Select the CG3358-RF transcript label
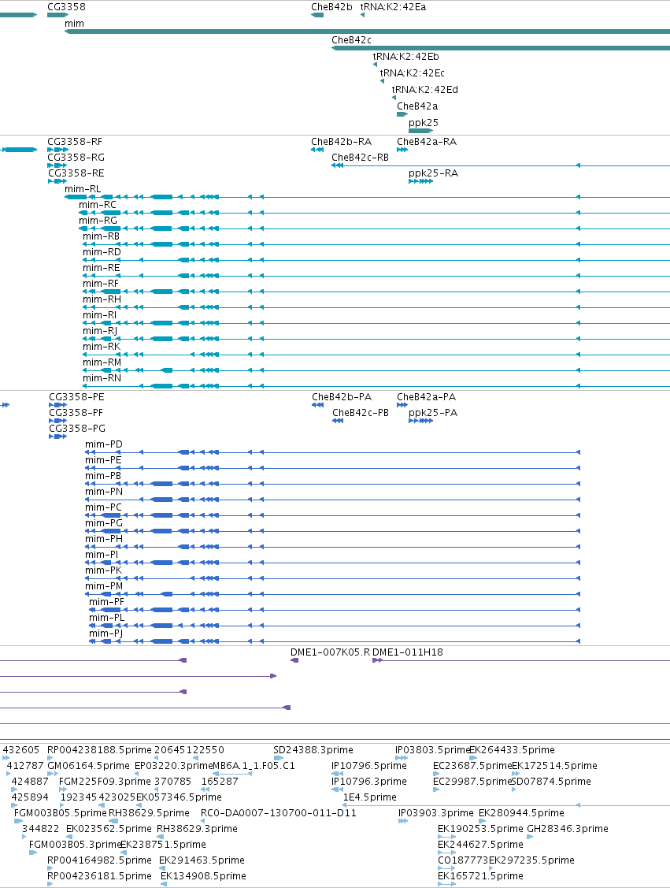The image size is (670, 888). pos(75,142)
